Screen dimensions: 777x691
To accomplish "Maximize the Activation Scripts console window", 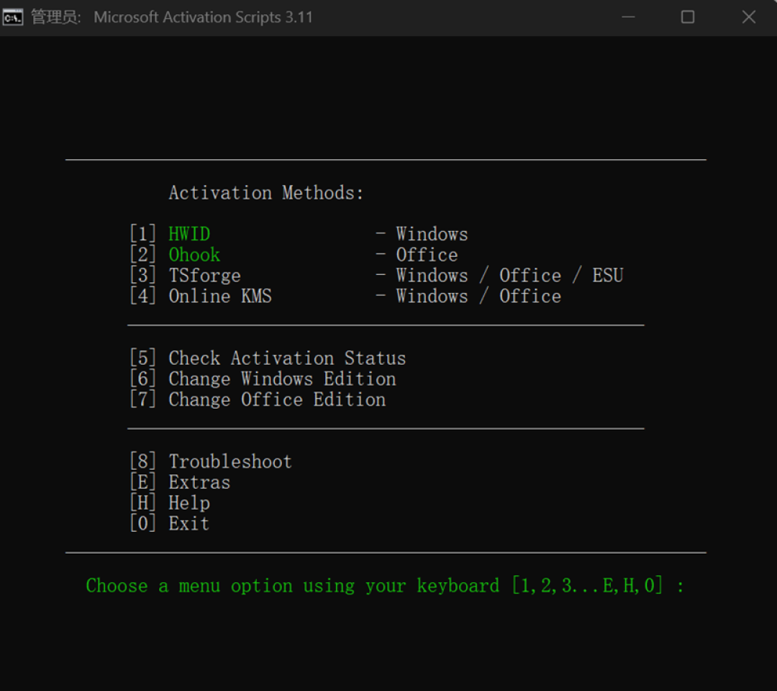I will (x=687, y=17).
